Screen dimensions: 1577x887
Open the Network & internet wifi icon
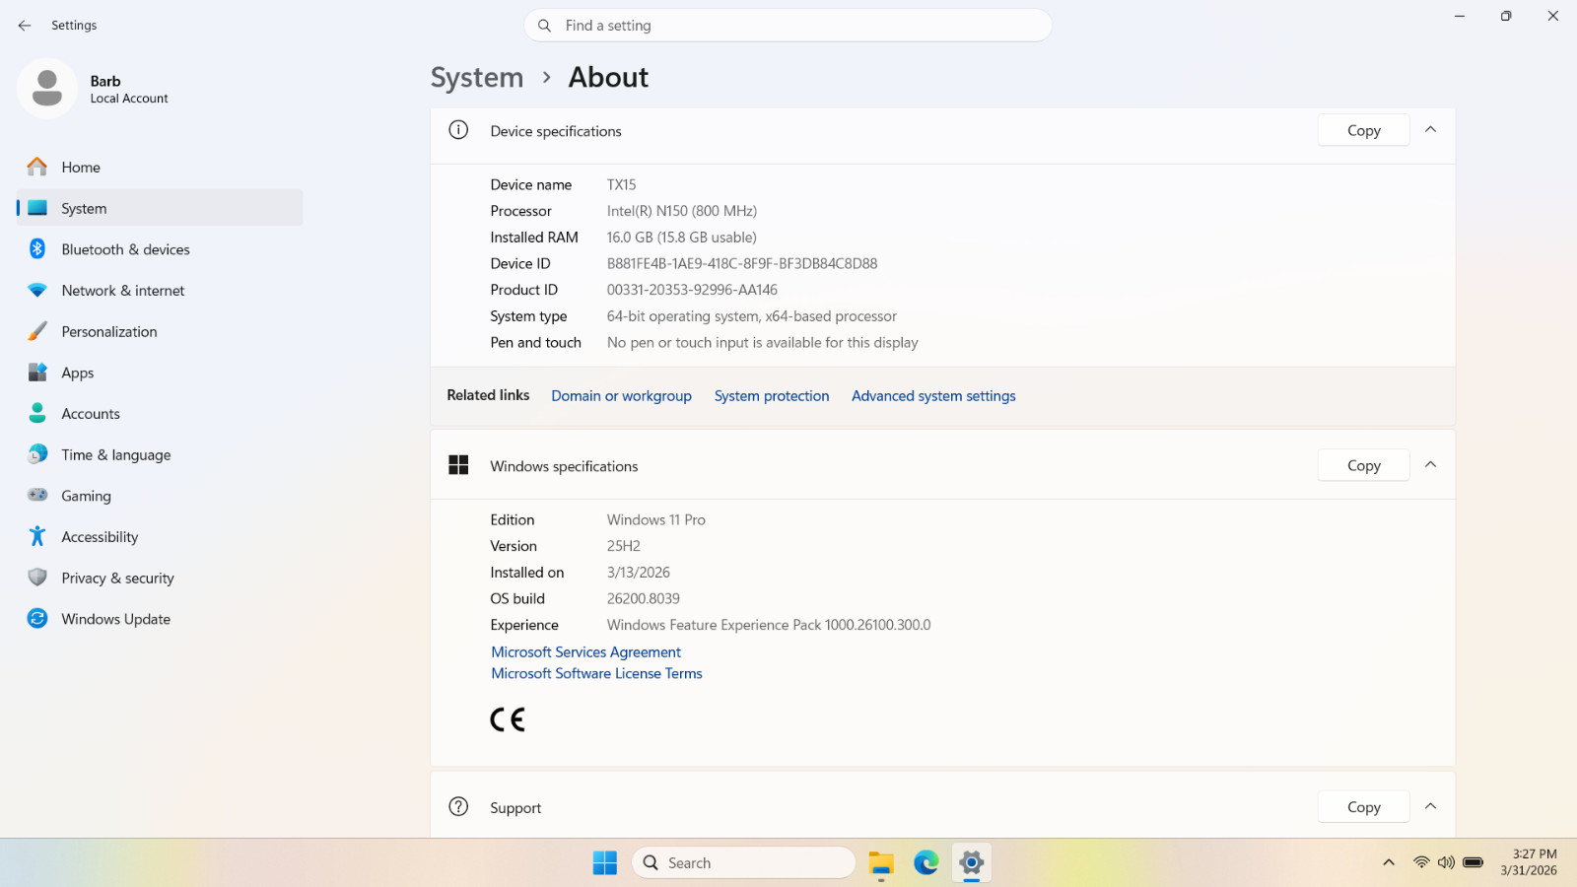(x=37, y=291)
